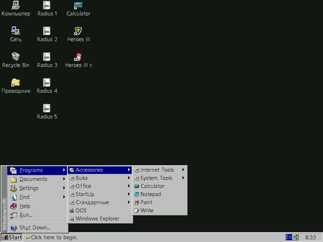Click the Programs folder icon in Start menu
323x242 pixels.
tap(13, 170)
